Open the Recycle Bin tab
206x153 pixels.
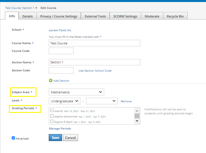(175, 16)
